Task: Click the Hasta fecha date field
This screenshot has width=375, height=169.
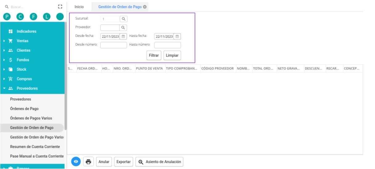Action: tap(164, 36)
